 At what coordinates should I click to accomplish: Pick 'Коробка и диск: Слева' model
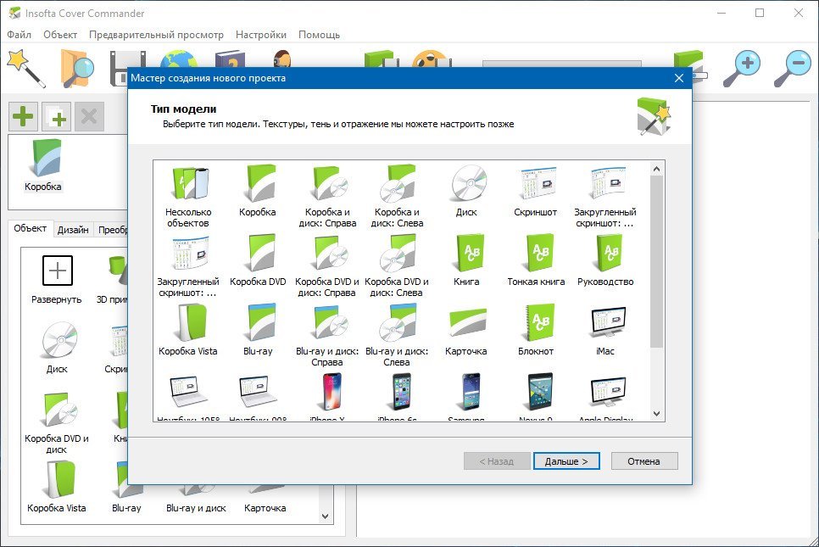[x=397, y=197]
